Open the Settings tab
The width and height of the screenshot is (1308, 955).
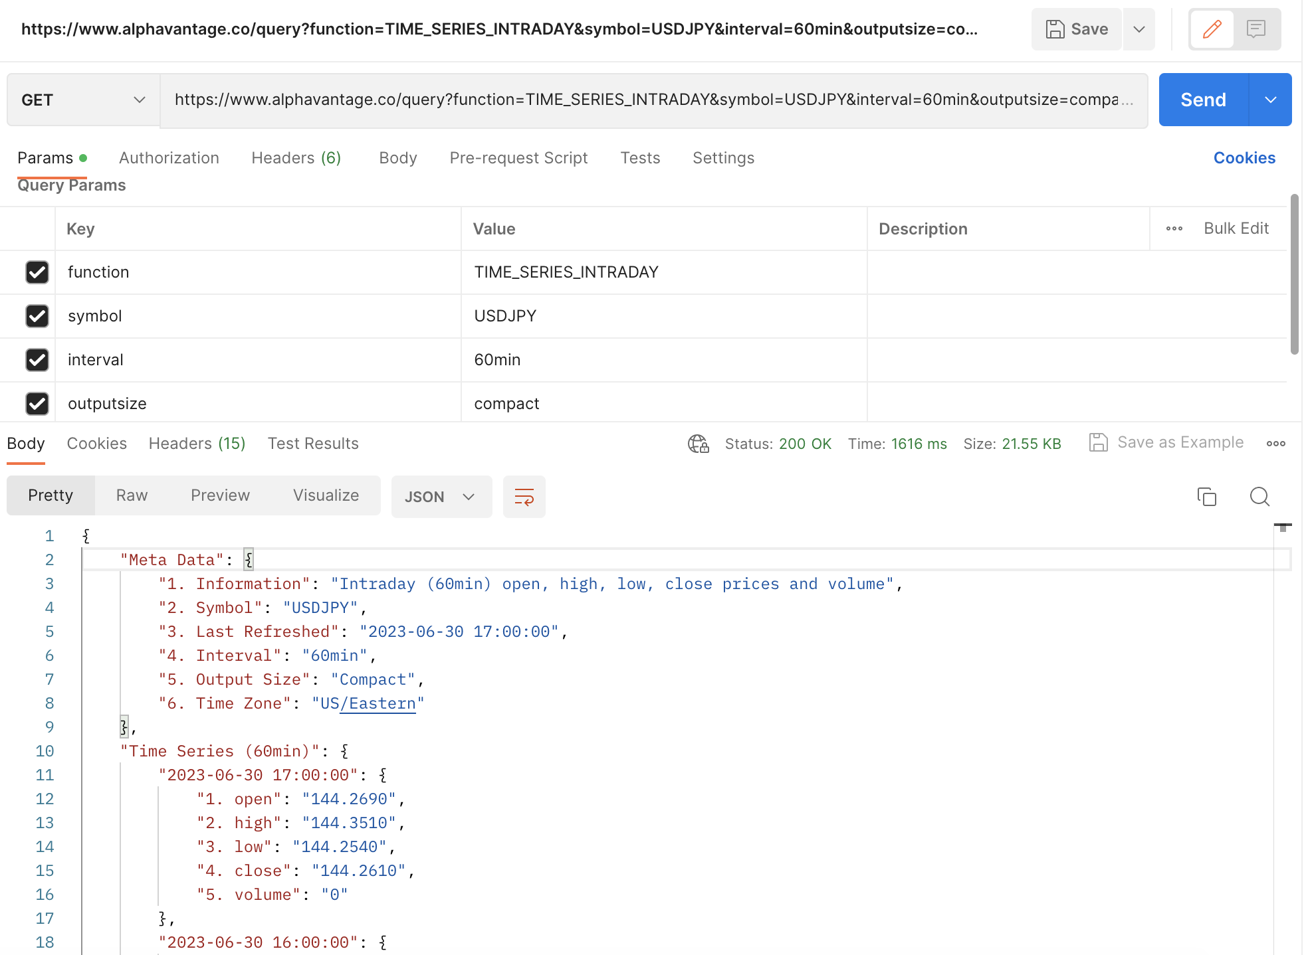pos(723,158)
